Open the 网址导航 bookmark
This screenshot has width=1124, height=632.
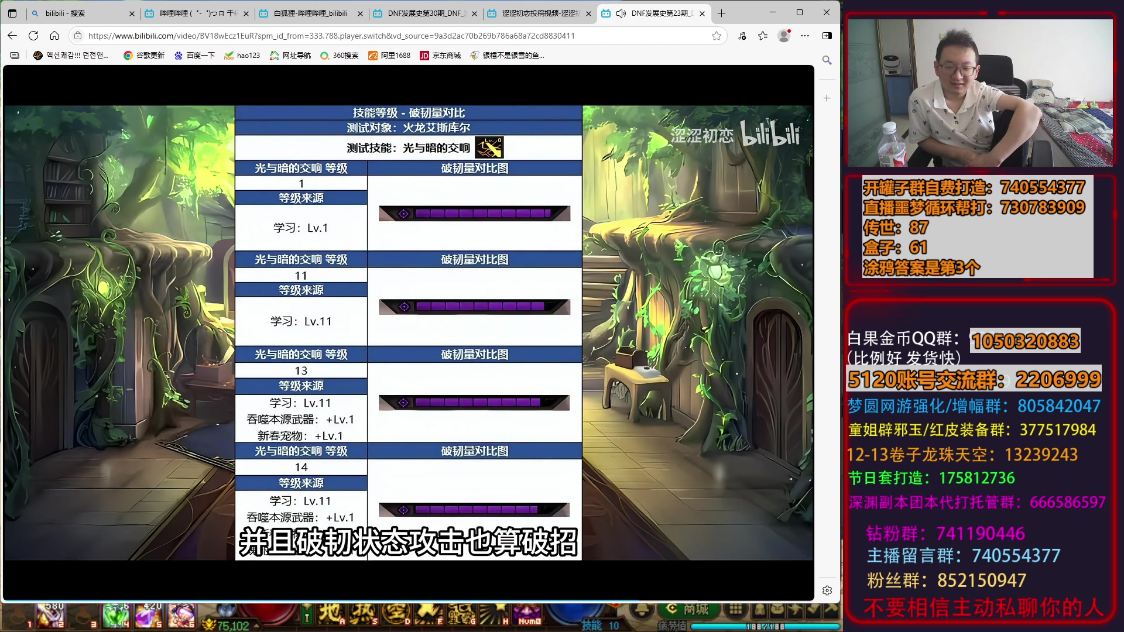click(x=290, y=56)
